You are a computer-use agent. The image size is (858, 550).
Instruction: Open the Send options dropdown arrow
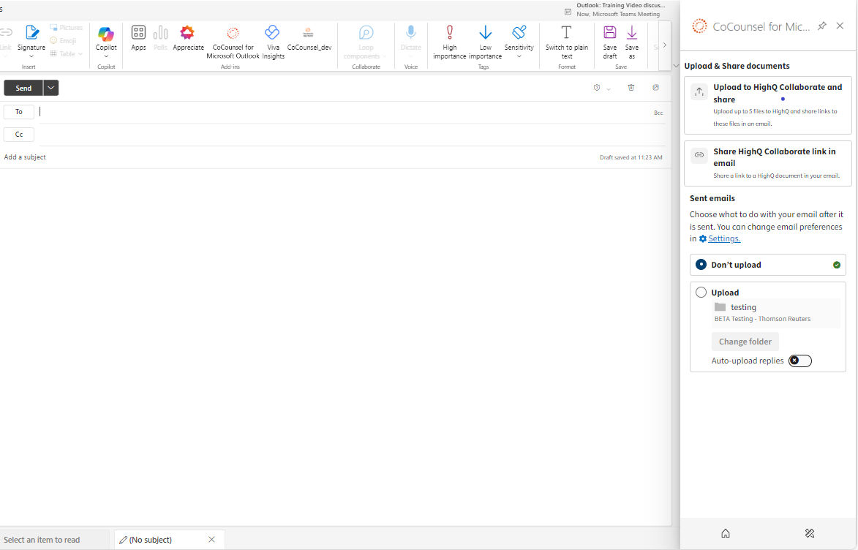point(51,88)
